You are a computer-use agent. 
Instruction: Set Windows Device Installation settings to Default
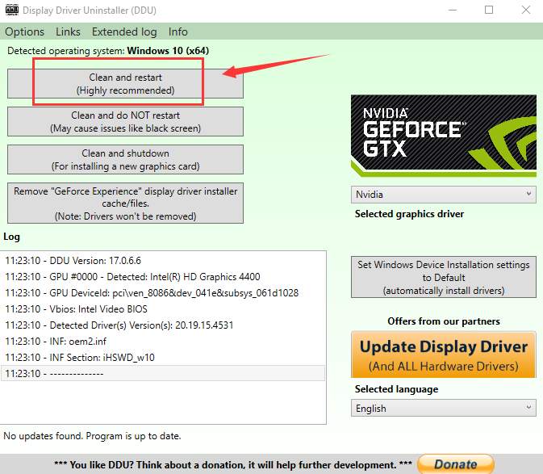(444, 277)
